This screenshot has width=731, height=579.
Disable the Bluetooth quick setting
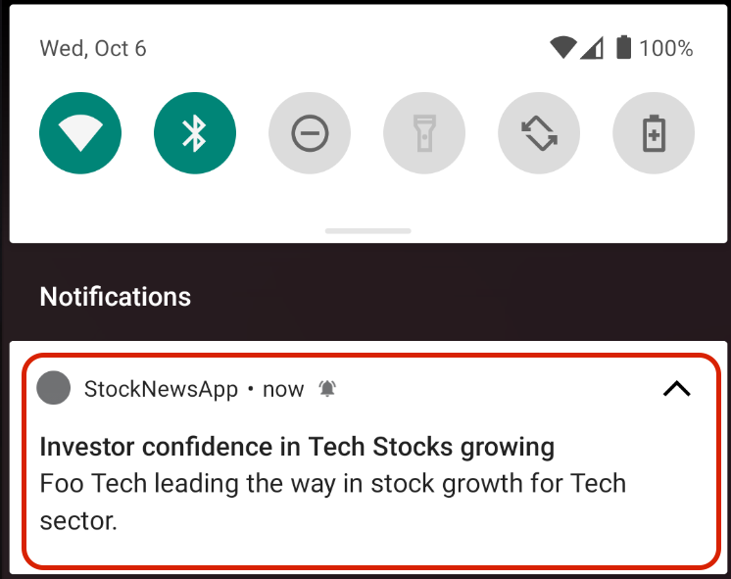tap(195, 134)
